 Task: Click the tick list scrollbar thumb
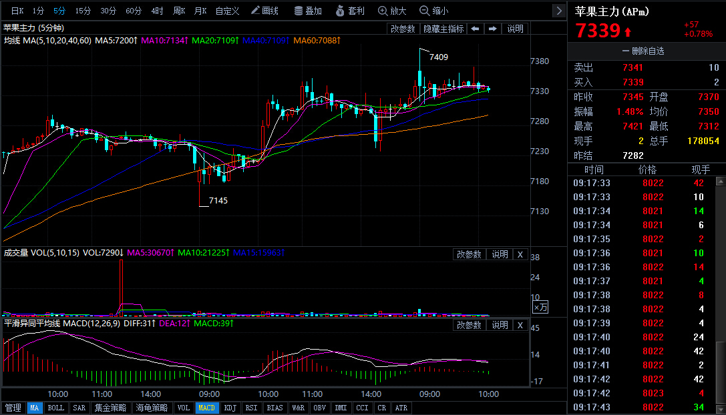[x=721, y=372]
